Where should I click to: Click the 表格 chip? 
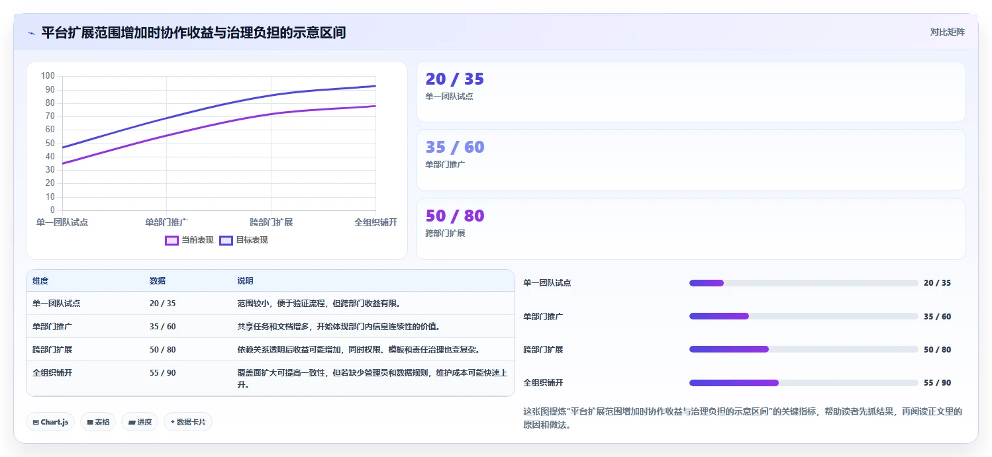(98, 422)
